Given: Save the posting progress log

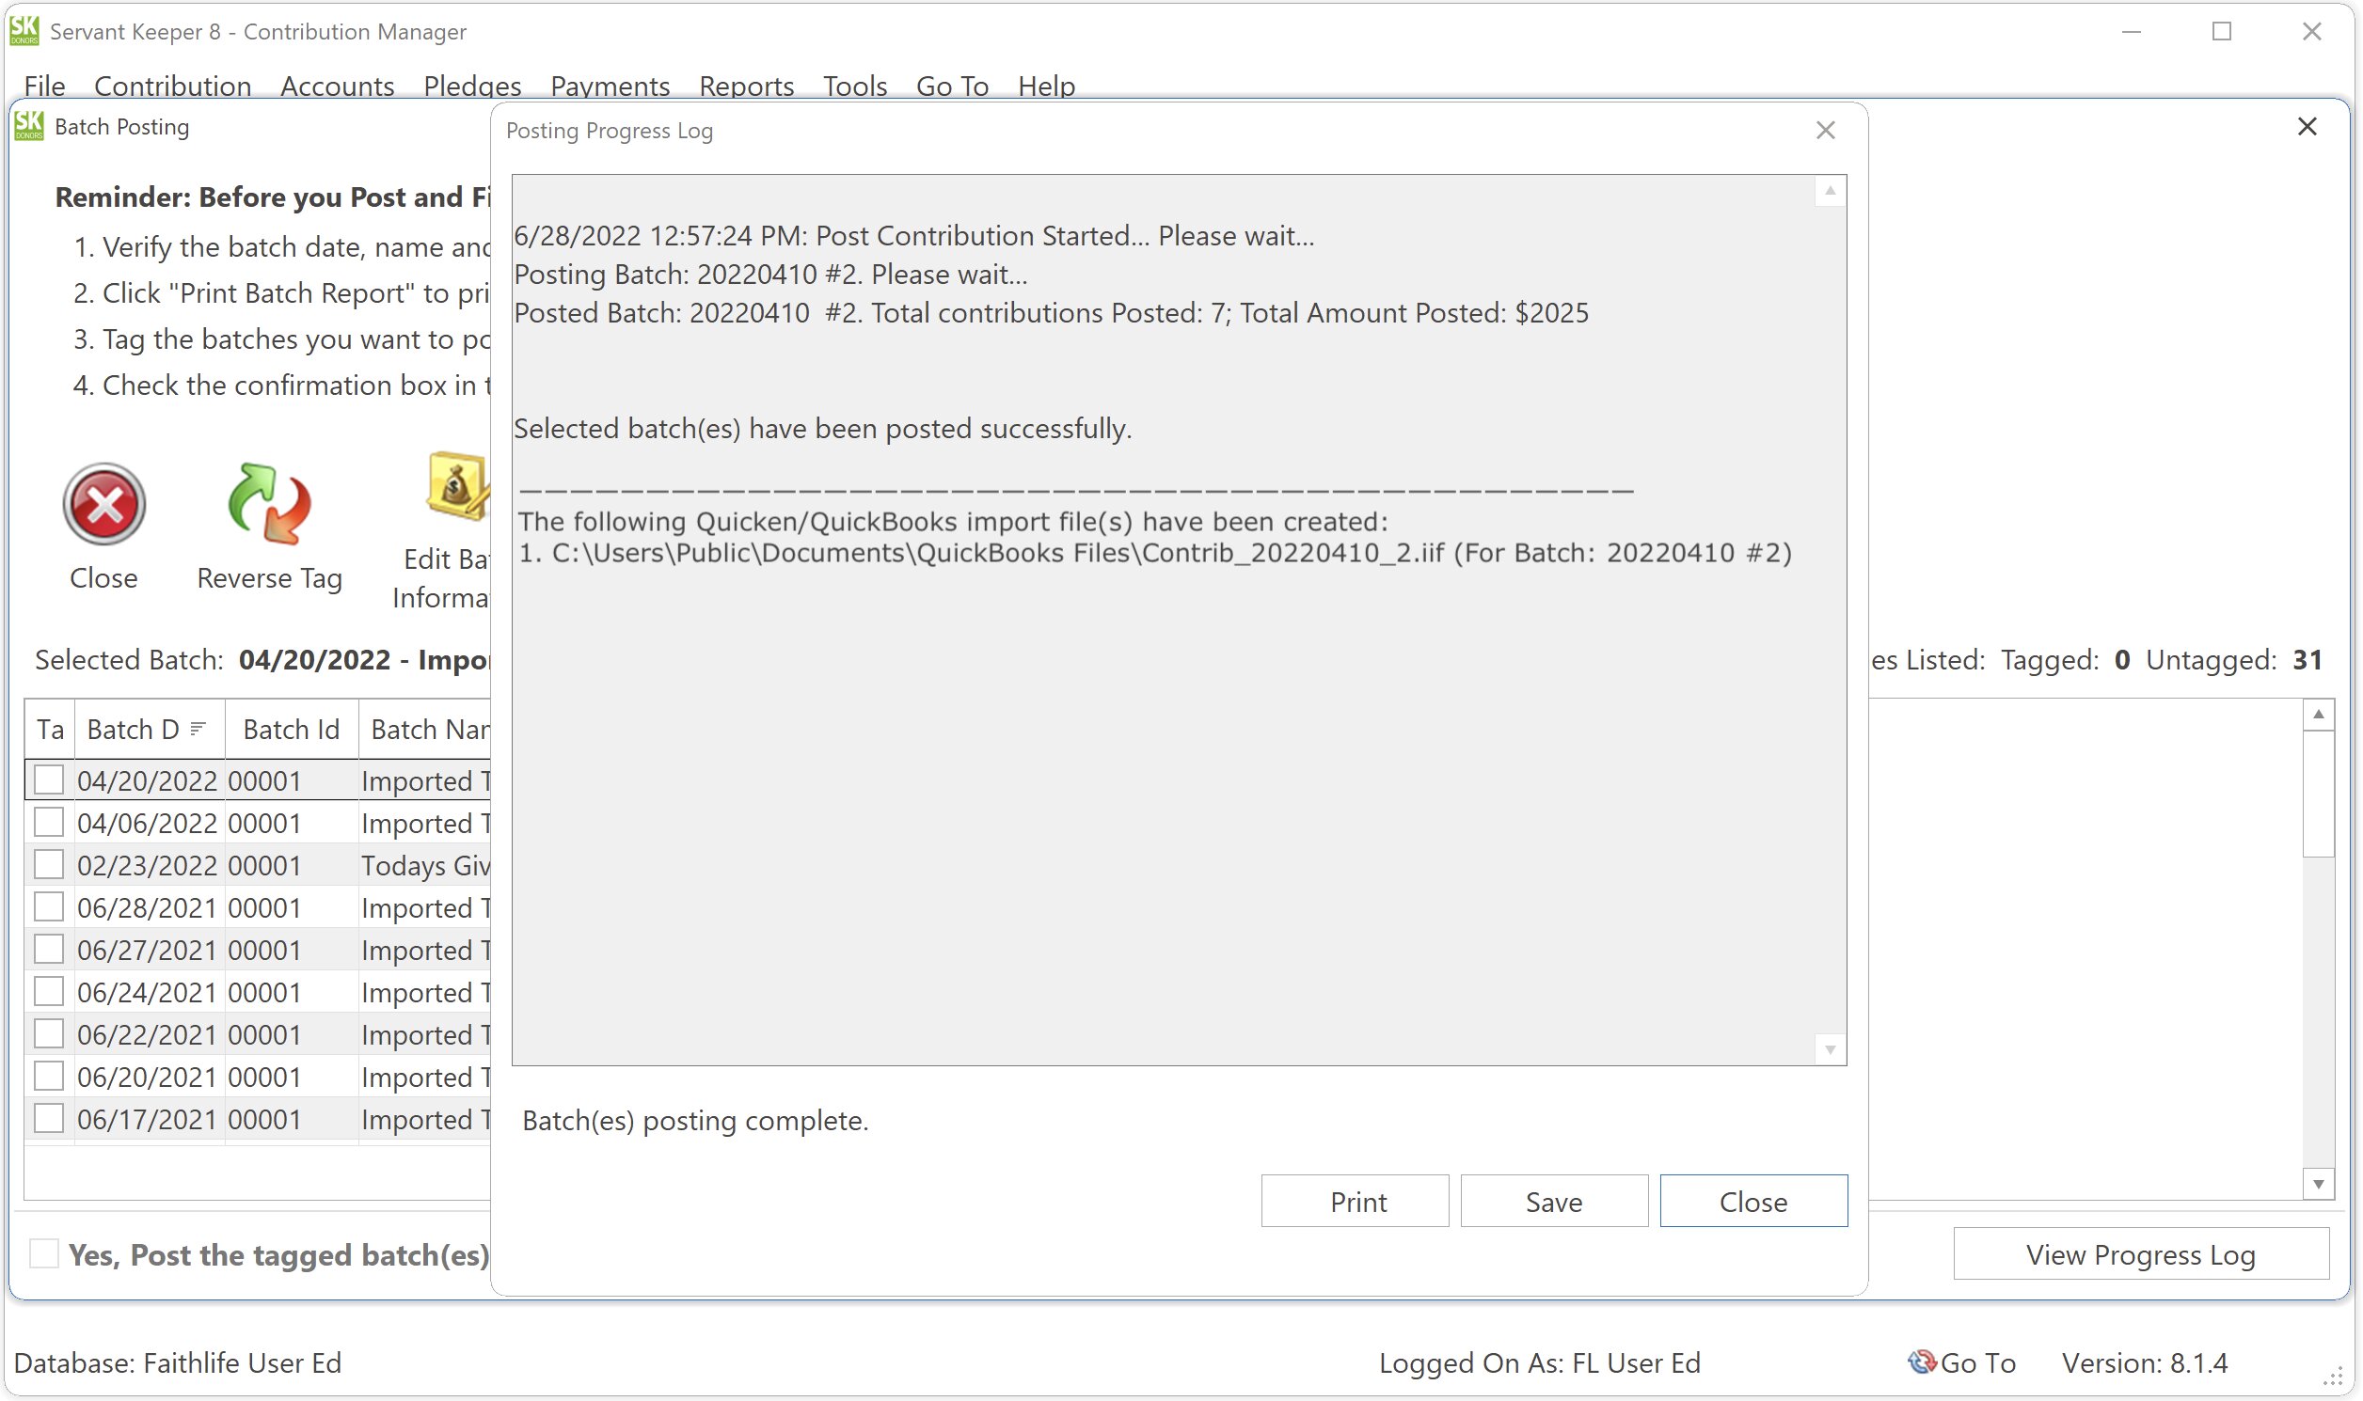Looking at the screenshot, I should [x=1553, y=1200].
